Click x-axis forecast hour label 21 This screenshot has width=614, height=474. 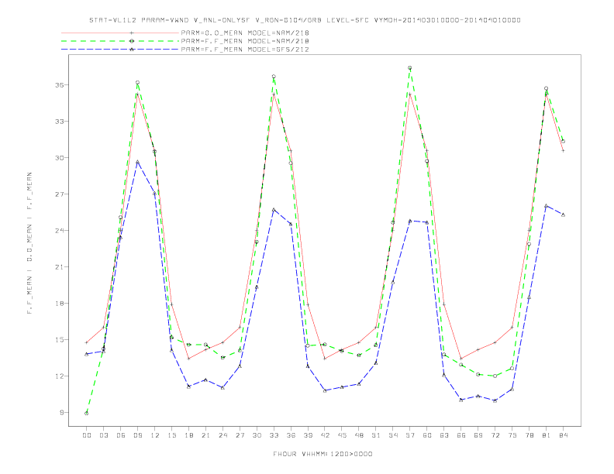[x=205, y=435]
